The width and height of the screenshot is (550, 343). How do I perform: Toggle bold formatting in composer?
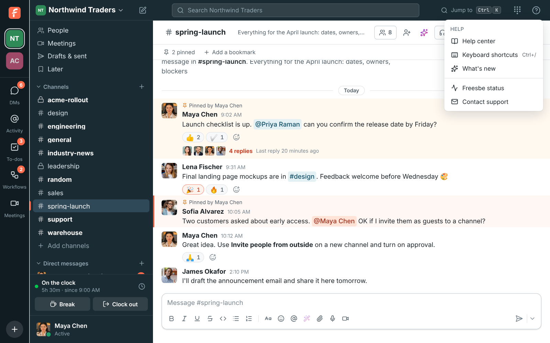click(x=172, y=319)
